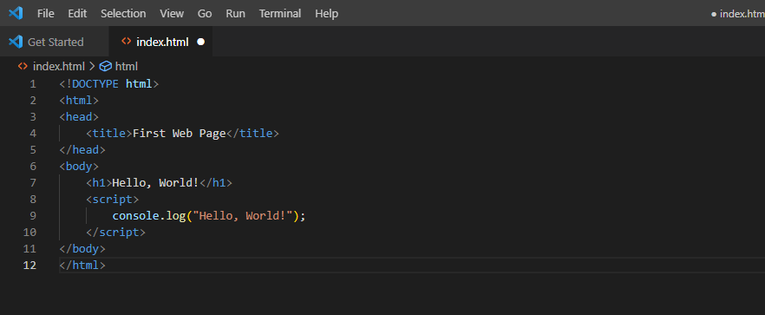Viewport: 765px width, 315px height.
Task: Click the VS Code logo in title bar
Action: [x=16, y=13]
